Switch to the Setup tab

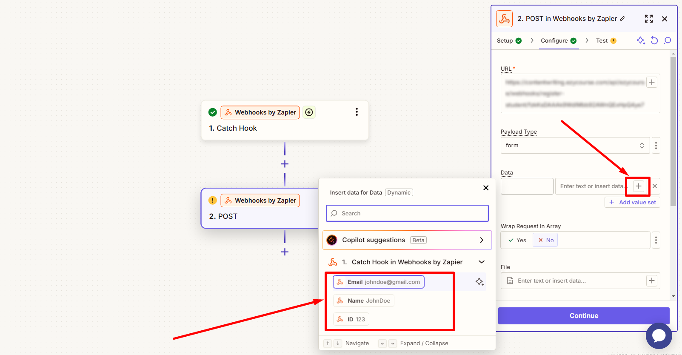(509, 41)
